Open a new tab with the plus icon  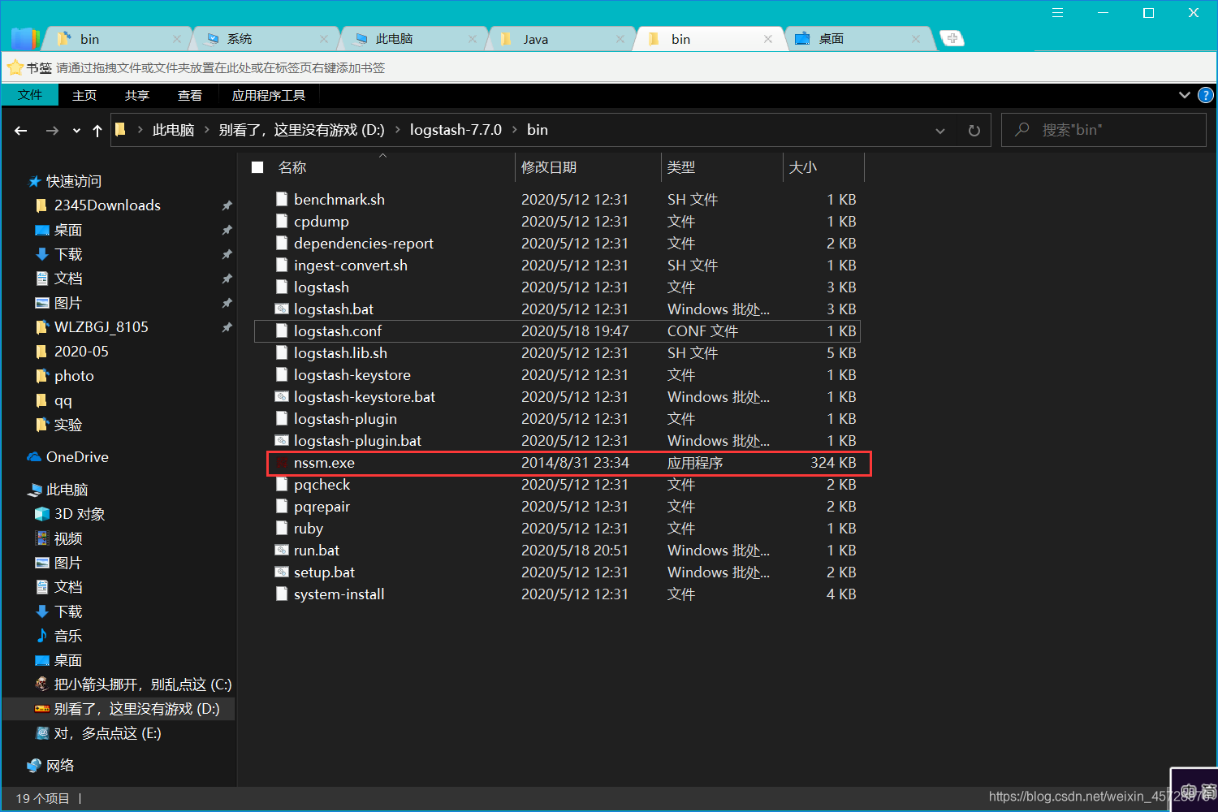coord(952,37)
